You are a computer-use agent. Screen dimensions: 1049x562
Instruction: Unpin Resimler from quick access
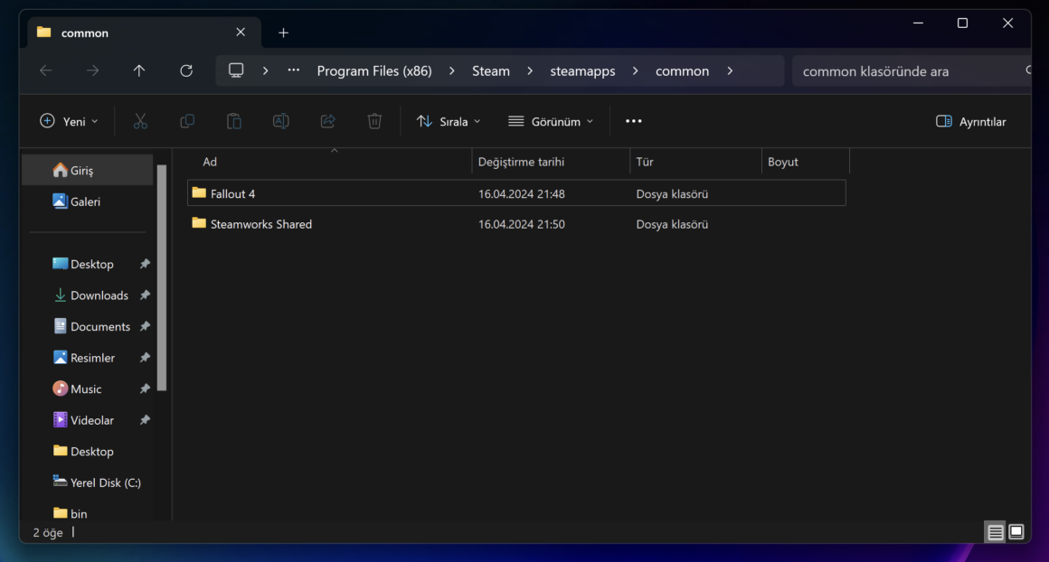145,358
